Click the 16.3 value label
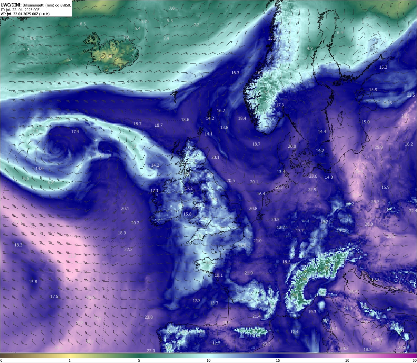The image size is (417, 363). 235,73
